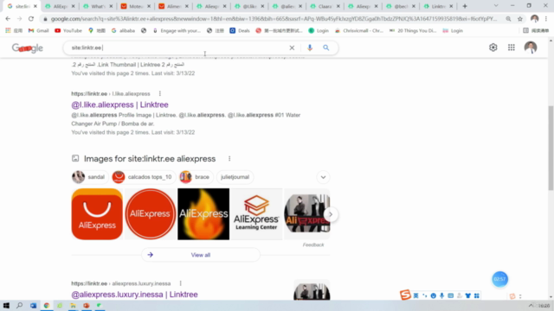Open options menu for Images section
This screenshot has height=311, width=554.
tap(229, 159)
